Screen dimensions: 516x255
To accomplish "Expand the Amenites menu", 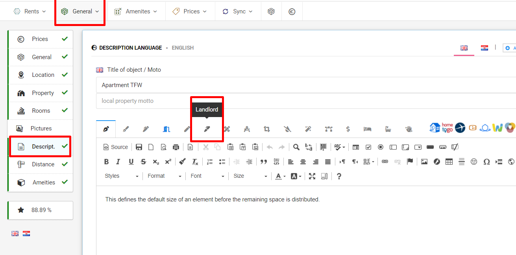I will click(x=135, y=11).
